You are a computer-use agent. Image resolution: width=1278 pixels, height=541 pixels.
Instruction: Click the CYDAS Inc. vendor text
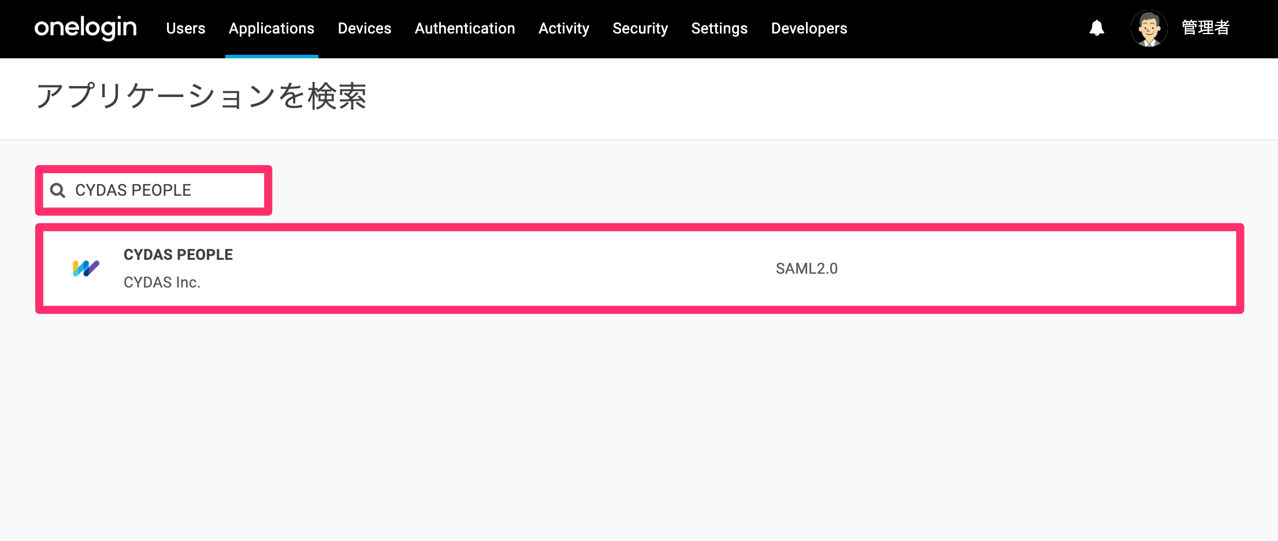coord(162,282)
